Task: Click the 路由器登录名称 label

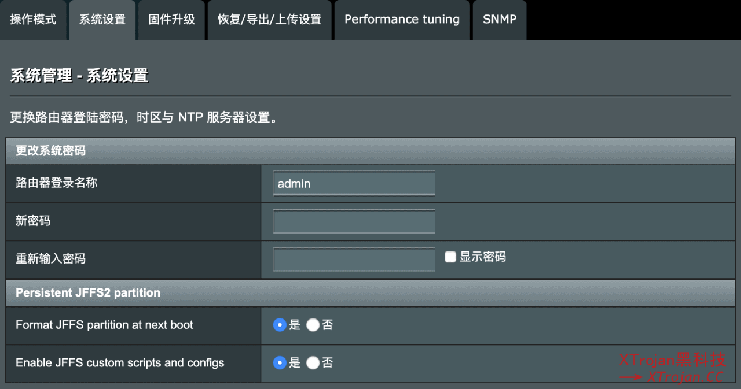Action: click(x=56, y=183)
